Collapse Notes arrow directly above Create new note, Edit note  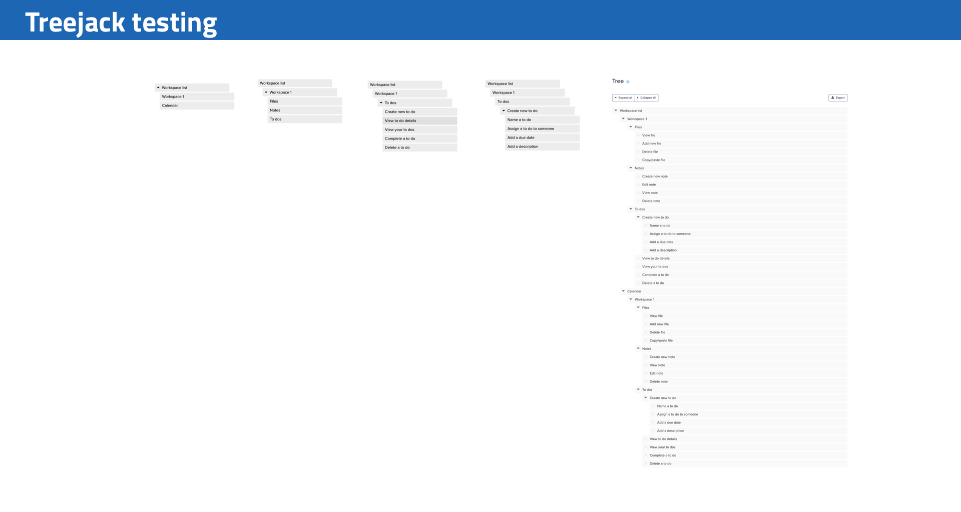tap(631, 168)
